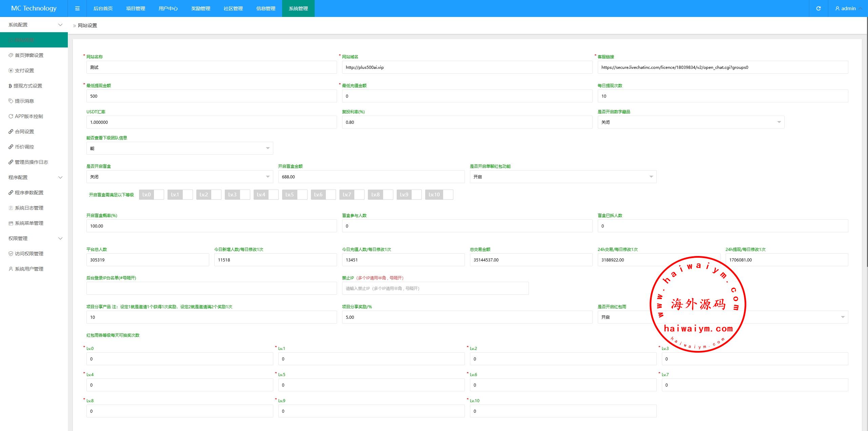This screenshot has height=431, width=868.
Task: Open 系统用户管理 with the user icon
Action: (x=29, y=269)
